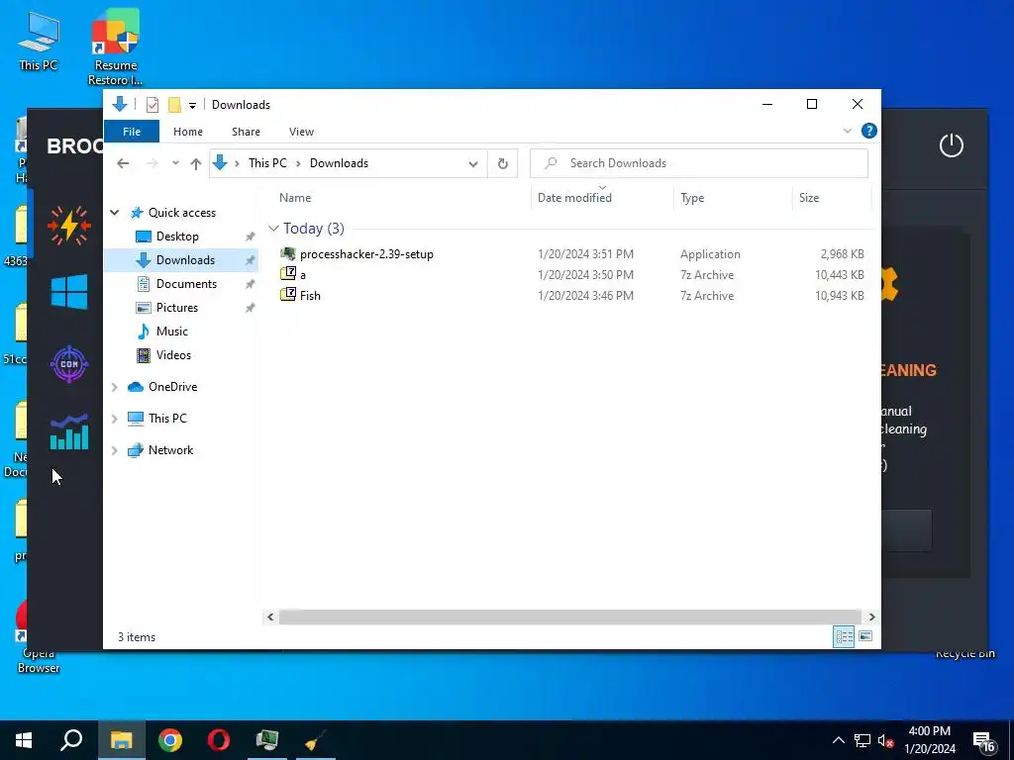Go up one folder level
The image size is (1014, 760).
coord(196,163)
